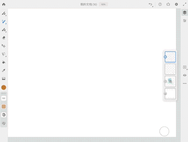The width and height of the screenshot is (188, 142).
Task: Select the Lasso selection tool
Action: pyautogui.click(x=4, y=54)
